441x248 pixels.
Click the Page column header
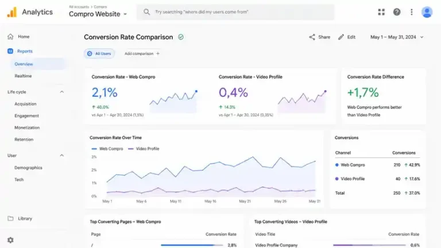pyautogui.click(x=96, y=234)
